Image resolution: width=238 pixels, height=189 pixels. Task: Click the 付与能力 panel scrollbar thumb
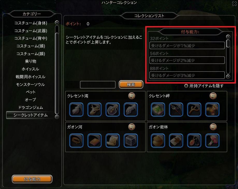click(228, 43)
